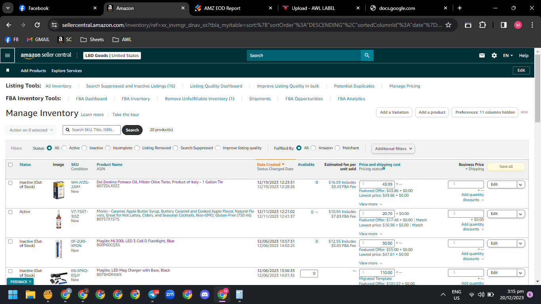
Task: Click the Amazon Seller Central logo
Action: click(x=46, y=56)
